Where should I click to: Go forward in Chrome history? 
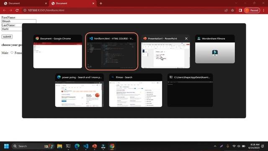click(x=11, y=10)
